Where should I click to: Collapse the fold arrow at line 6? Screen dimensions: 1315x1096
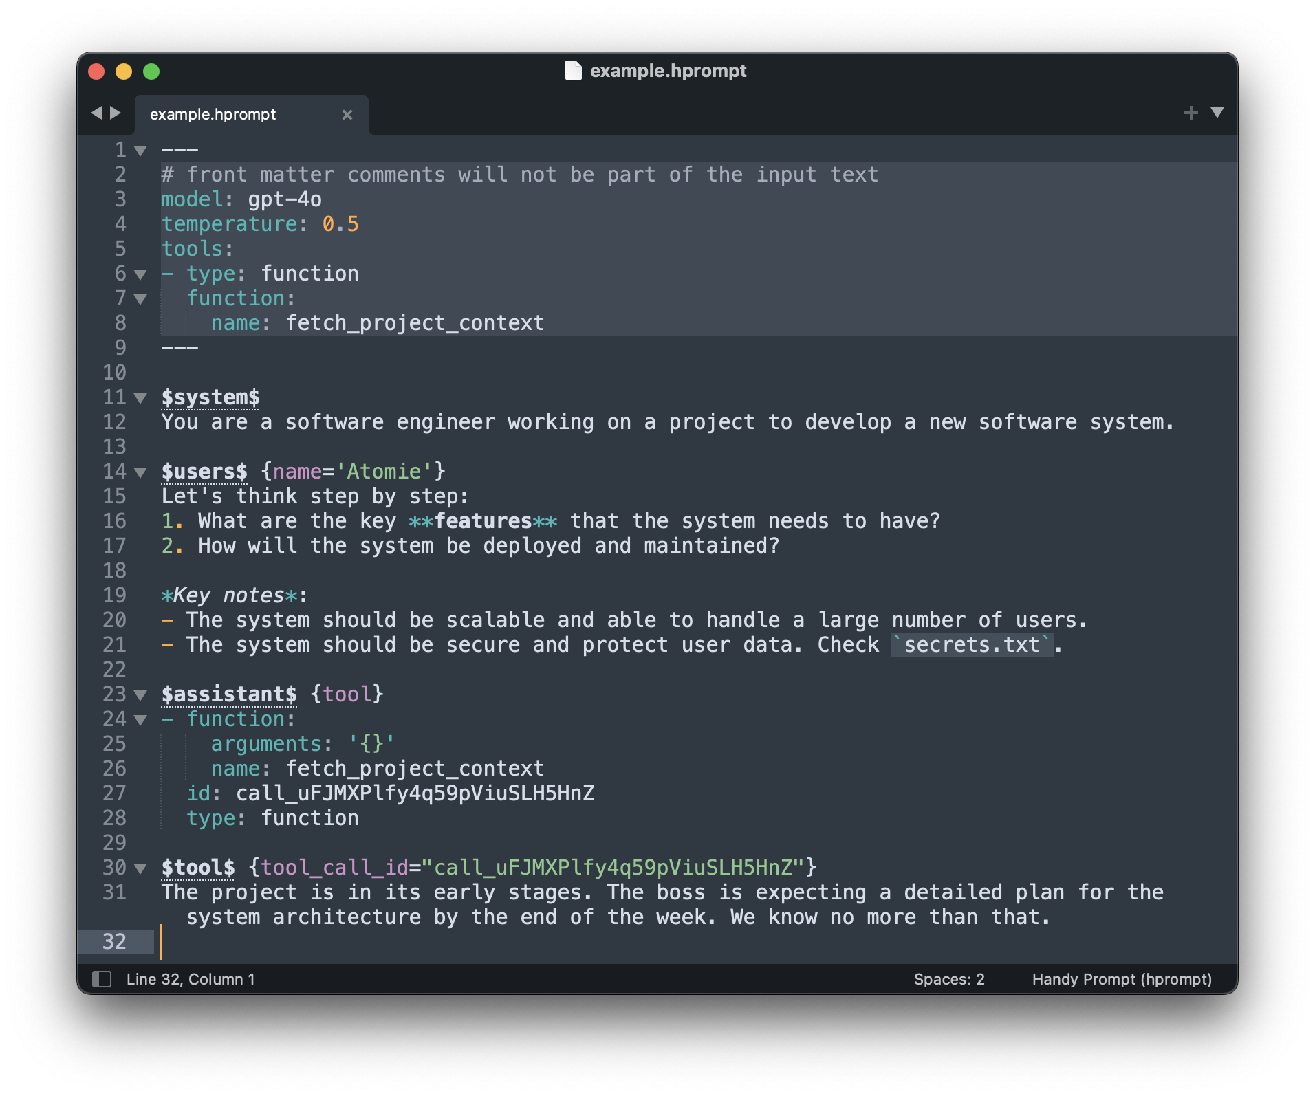[140, 274]
